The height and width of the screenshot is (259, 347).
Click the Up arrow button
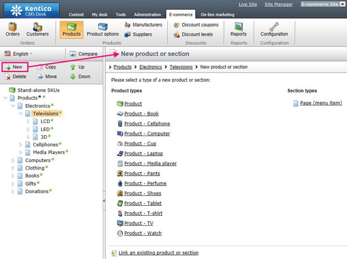click(77, 67)
